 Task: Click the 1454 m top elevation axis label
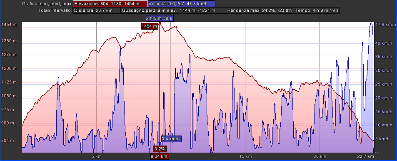[9, 25]
